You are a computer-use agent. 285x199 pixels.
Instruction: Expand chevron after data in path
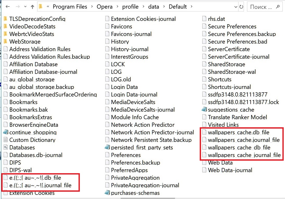[x=164, y=7]
